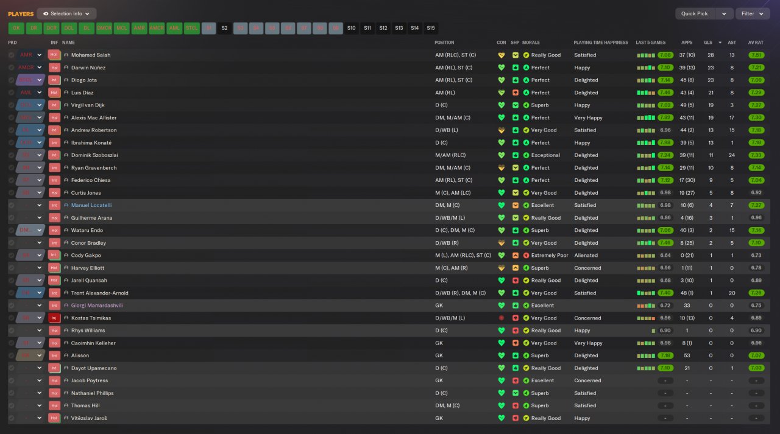The image size is (780, 434).
Task: Click Jarell Quansah's red sharpness icon
Action: [516, 281]
